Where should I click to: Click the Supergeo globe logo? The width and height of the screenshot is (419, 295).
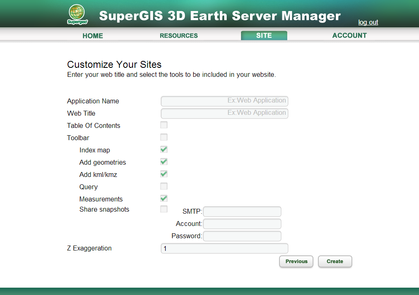(x=77, y=14)
